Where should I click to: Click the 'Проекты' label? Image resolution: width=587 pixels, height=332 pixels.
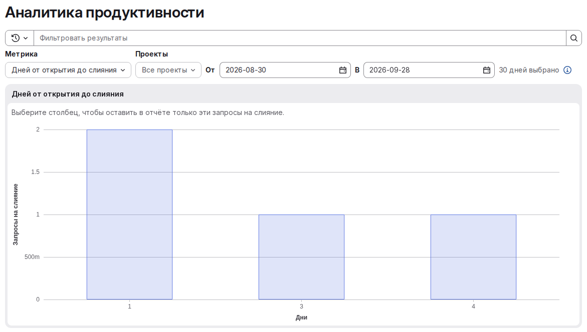pyautogui.click(x=151, y=54)
